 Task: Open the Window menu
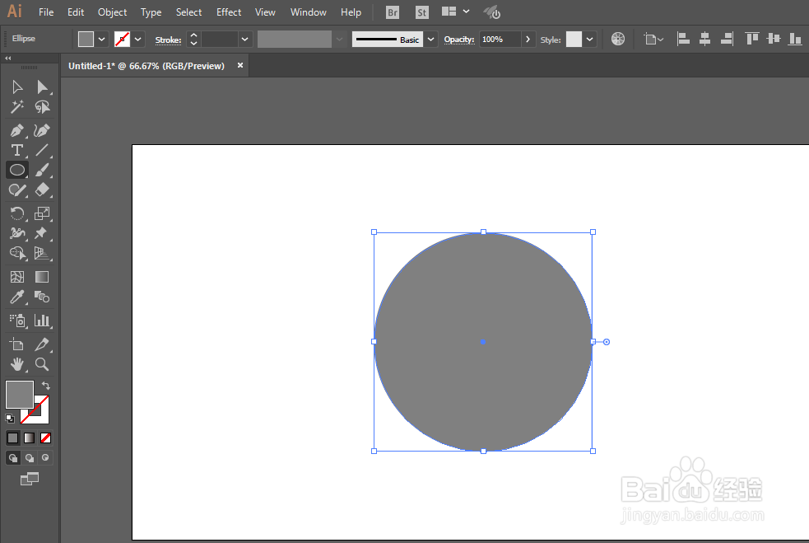coord(308,12)
